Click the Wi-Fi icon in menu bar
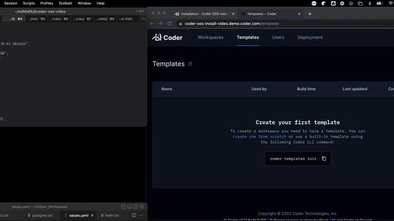394x221 pixels. pos(391,3)
